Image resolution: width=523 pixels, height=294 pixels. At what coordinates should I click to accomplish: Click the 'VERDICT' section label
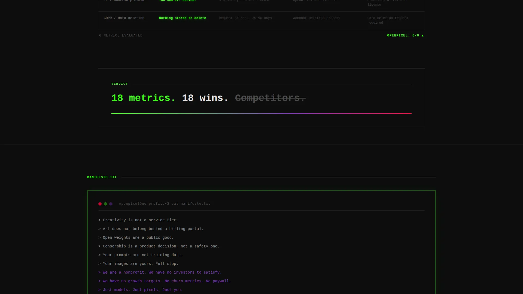pos(120,84)
